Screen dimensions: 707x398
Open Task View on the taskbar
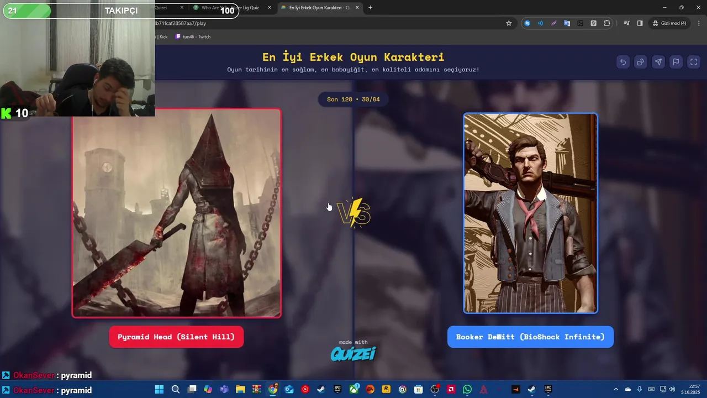(192, 389)
